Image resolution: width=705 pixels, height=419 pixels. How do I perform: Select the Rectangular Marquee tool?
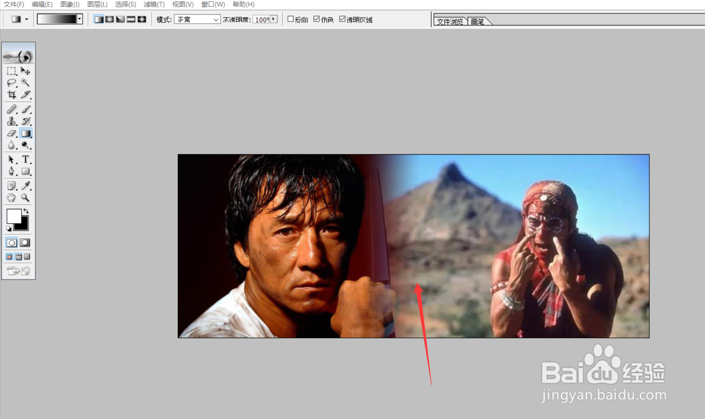click(x=12, y=71)
